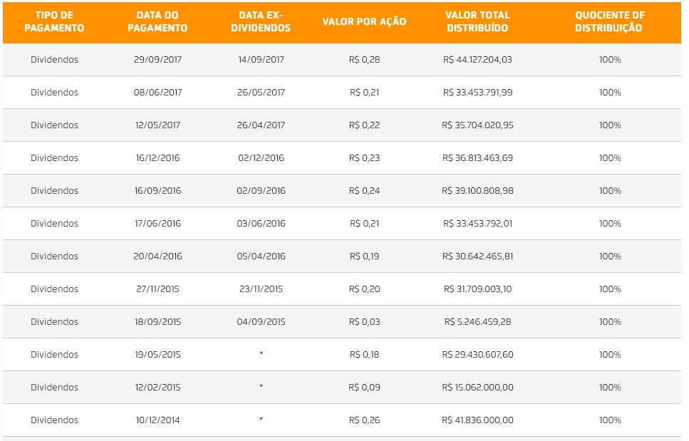Click the 'Tipo de Pagamento' column header

pos(54,21)
